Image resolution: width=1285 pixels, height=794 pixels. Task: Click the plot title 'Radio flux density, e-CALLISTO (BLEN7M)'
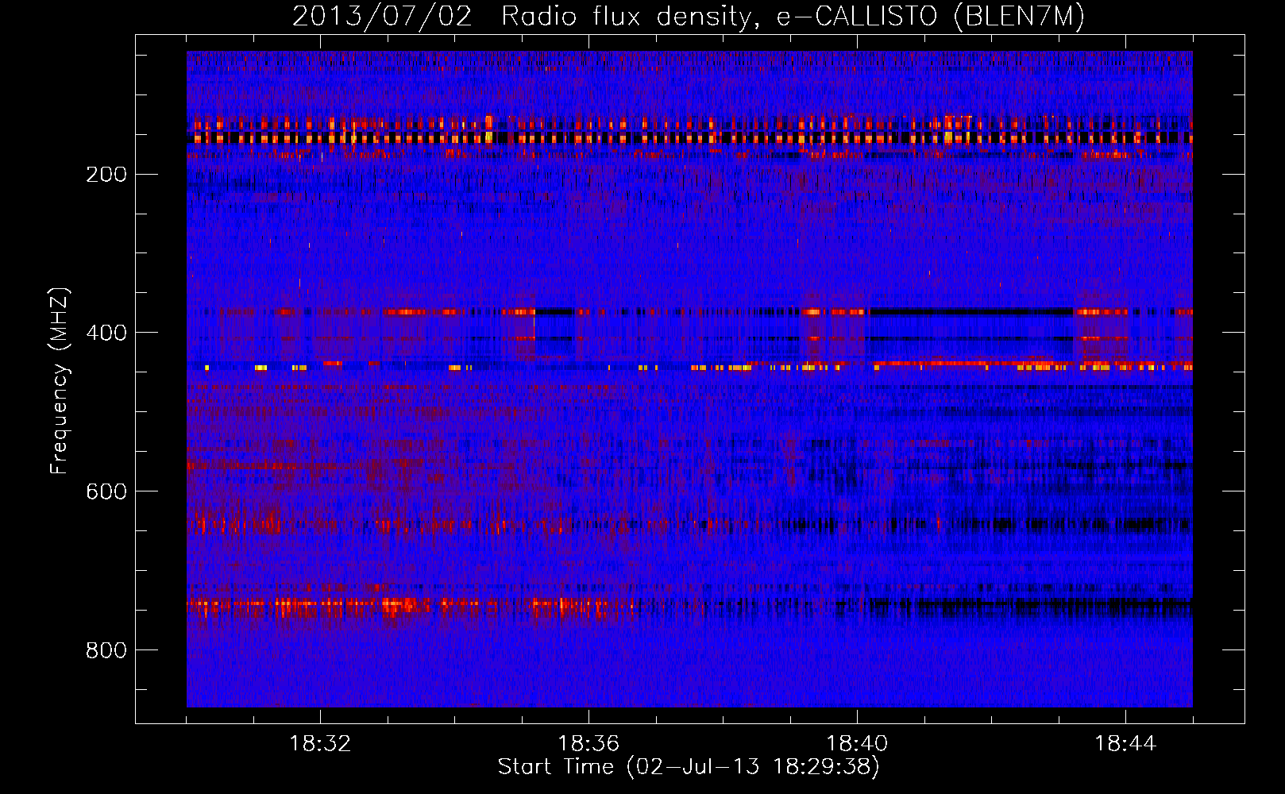(793, 17)
